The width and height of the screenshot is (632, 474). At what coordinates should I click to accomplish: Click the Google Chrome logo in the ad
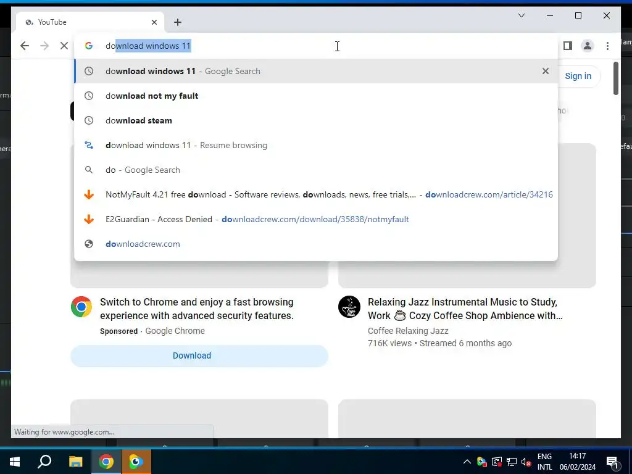pyautogui.click(x=81, y=307)
